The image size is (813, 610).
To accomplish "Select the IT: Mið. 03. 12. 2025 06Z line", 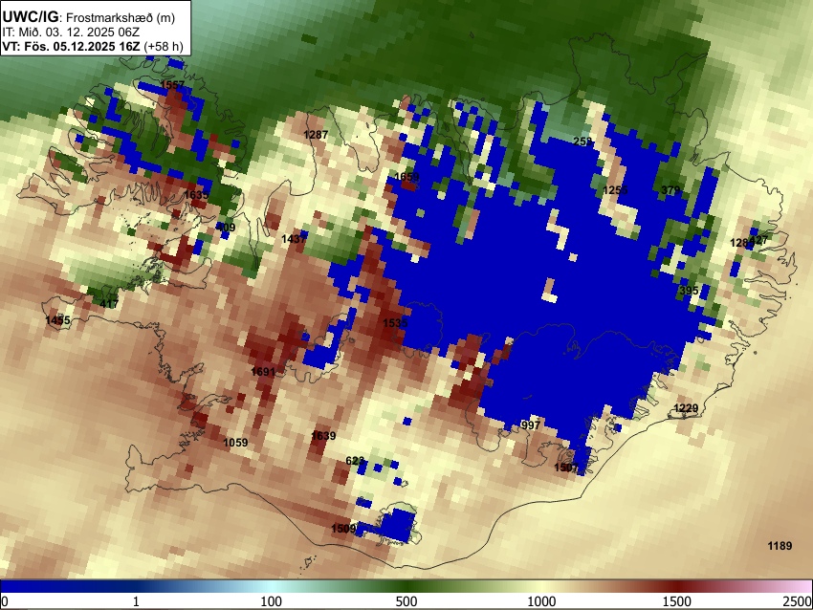I will (71, 33).
